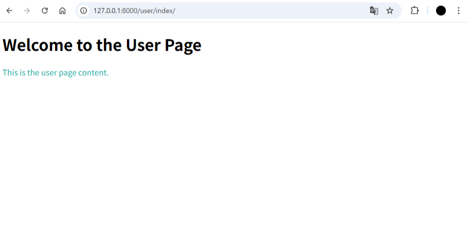Click the forward navigation arrow
468x238 pixels.
pyautogui.click(x=27, y=11)
